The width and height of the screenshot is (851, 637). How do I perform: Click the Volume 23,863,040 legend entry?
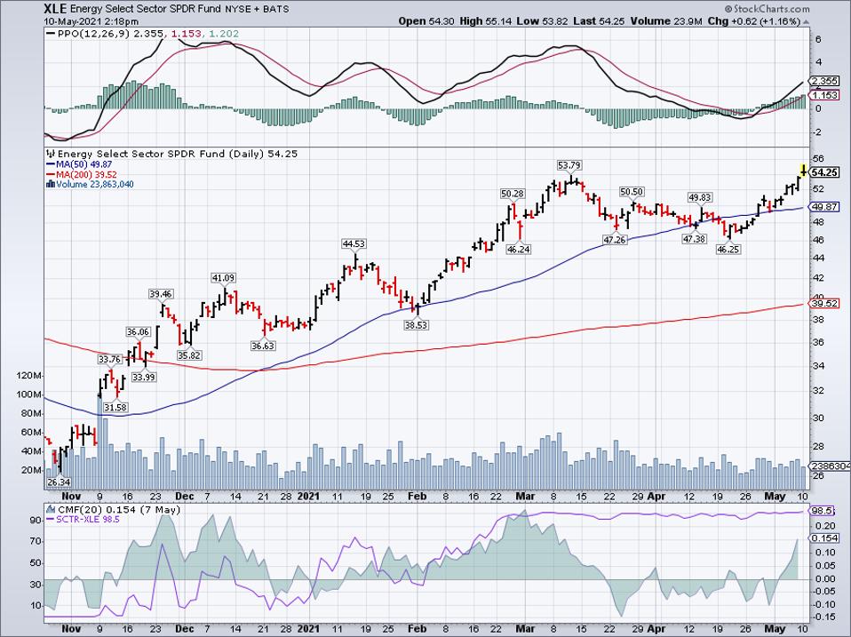[x=95, y=185]
